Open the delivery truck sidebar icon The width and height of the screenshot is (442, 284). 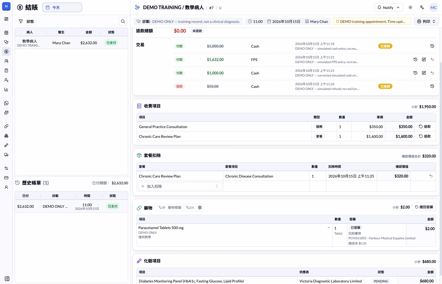pos(6,155)
